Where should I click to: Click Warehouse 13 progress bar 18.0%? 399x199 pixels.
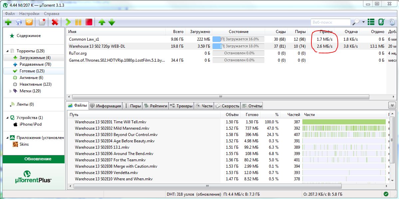click(238, 46)
